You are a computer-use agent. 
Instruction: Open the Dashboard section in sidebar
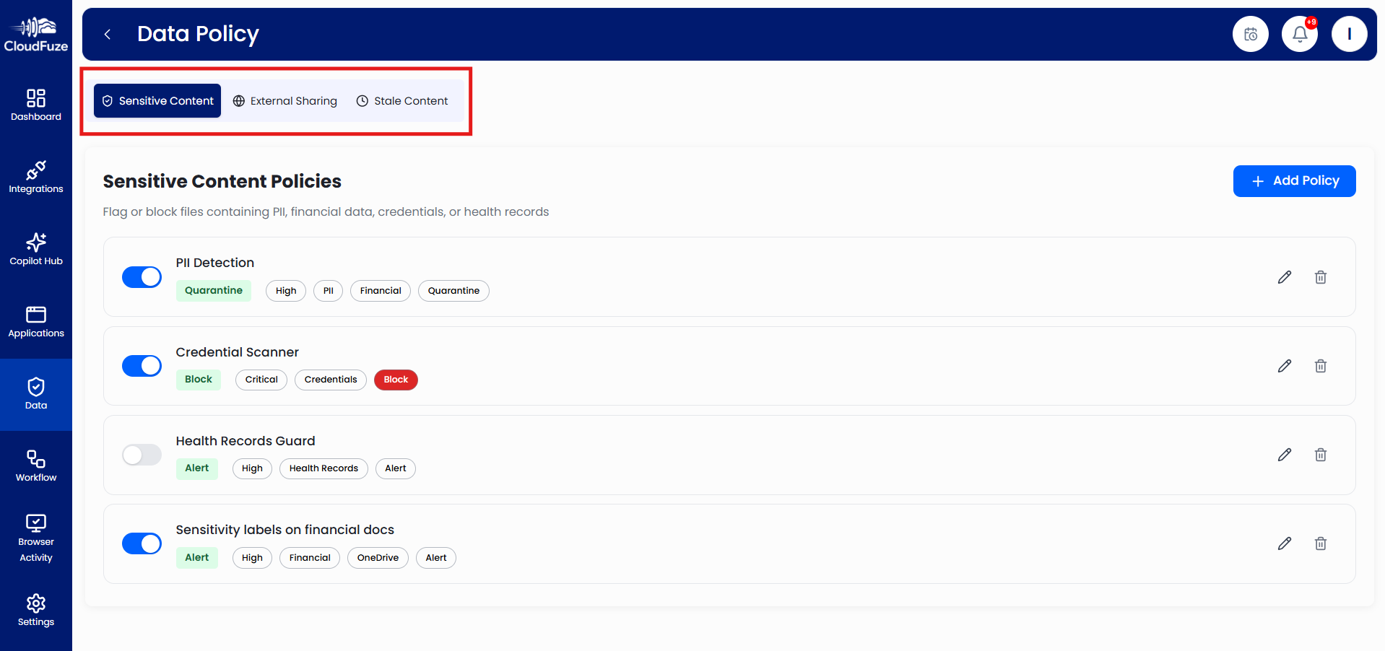[35, 104]
